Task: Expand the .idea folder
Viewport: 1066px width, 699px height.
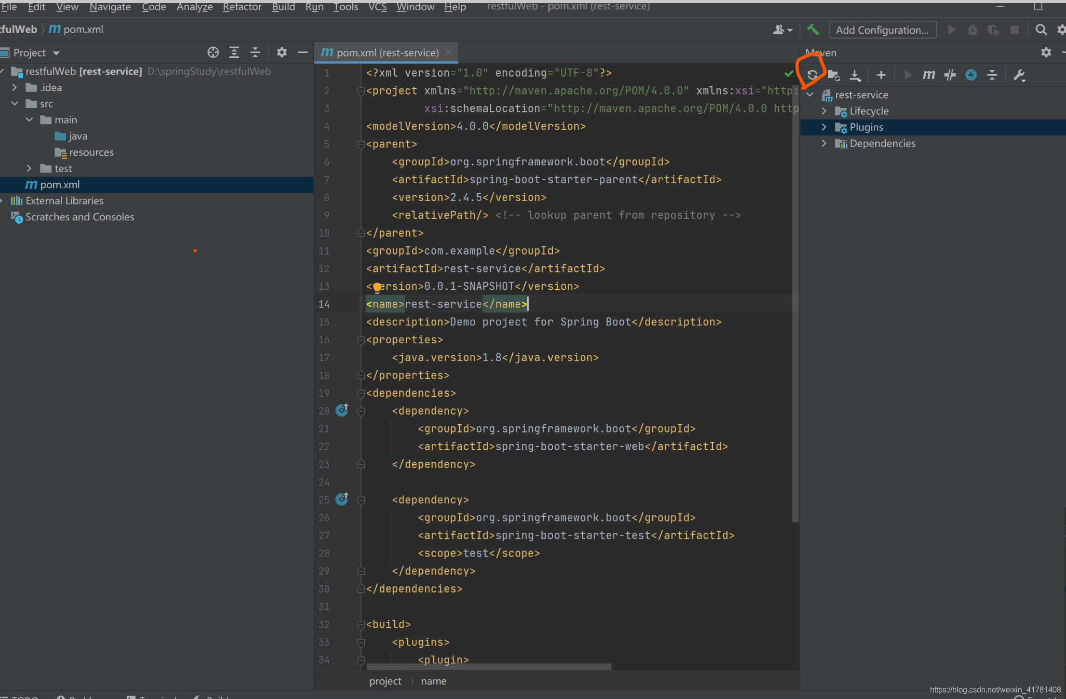Action: (x=14, y=87)
